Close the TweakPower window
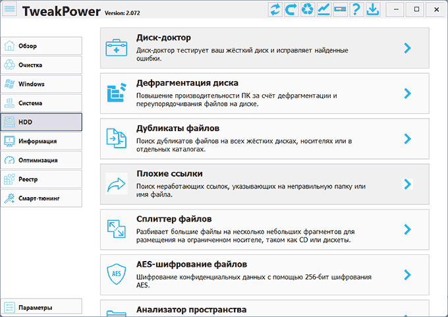448x317 pixels. pos(436,9)
